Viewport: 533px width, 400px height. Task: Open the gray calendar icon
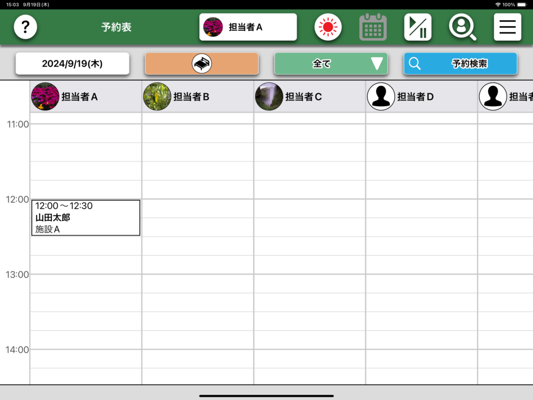(x=373, y=27)
